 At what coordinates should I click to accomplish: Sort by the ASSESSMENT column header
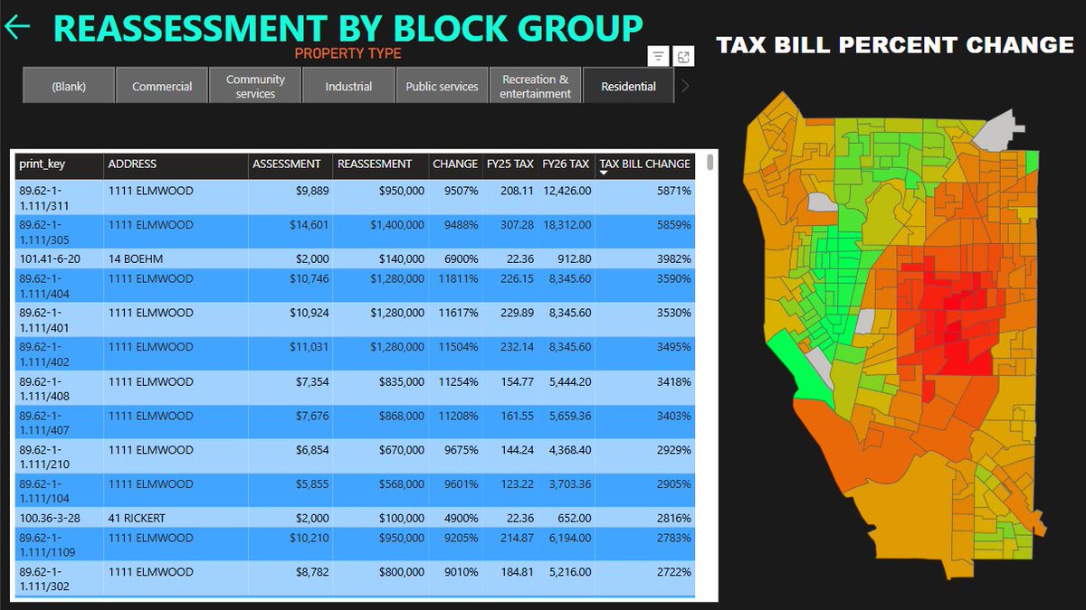tap(291, 165)
